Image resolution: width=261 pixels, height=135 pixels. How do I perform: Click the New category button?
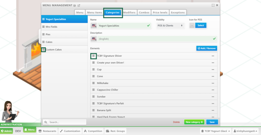[194, 122]
